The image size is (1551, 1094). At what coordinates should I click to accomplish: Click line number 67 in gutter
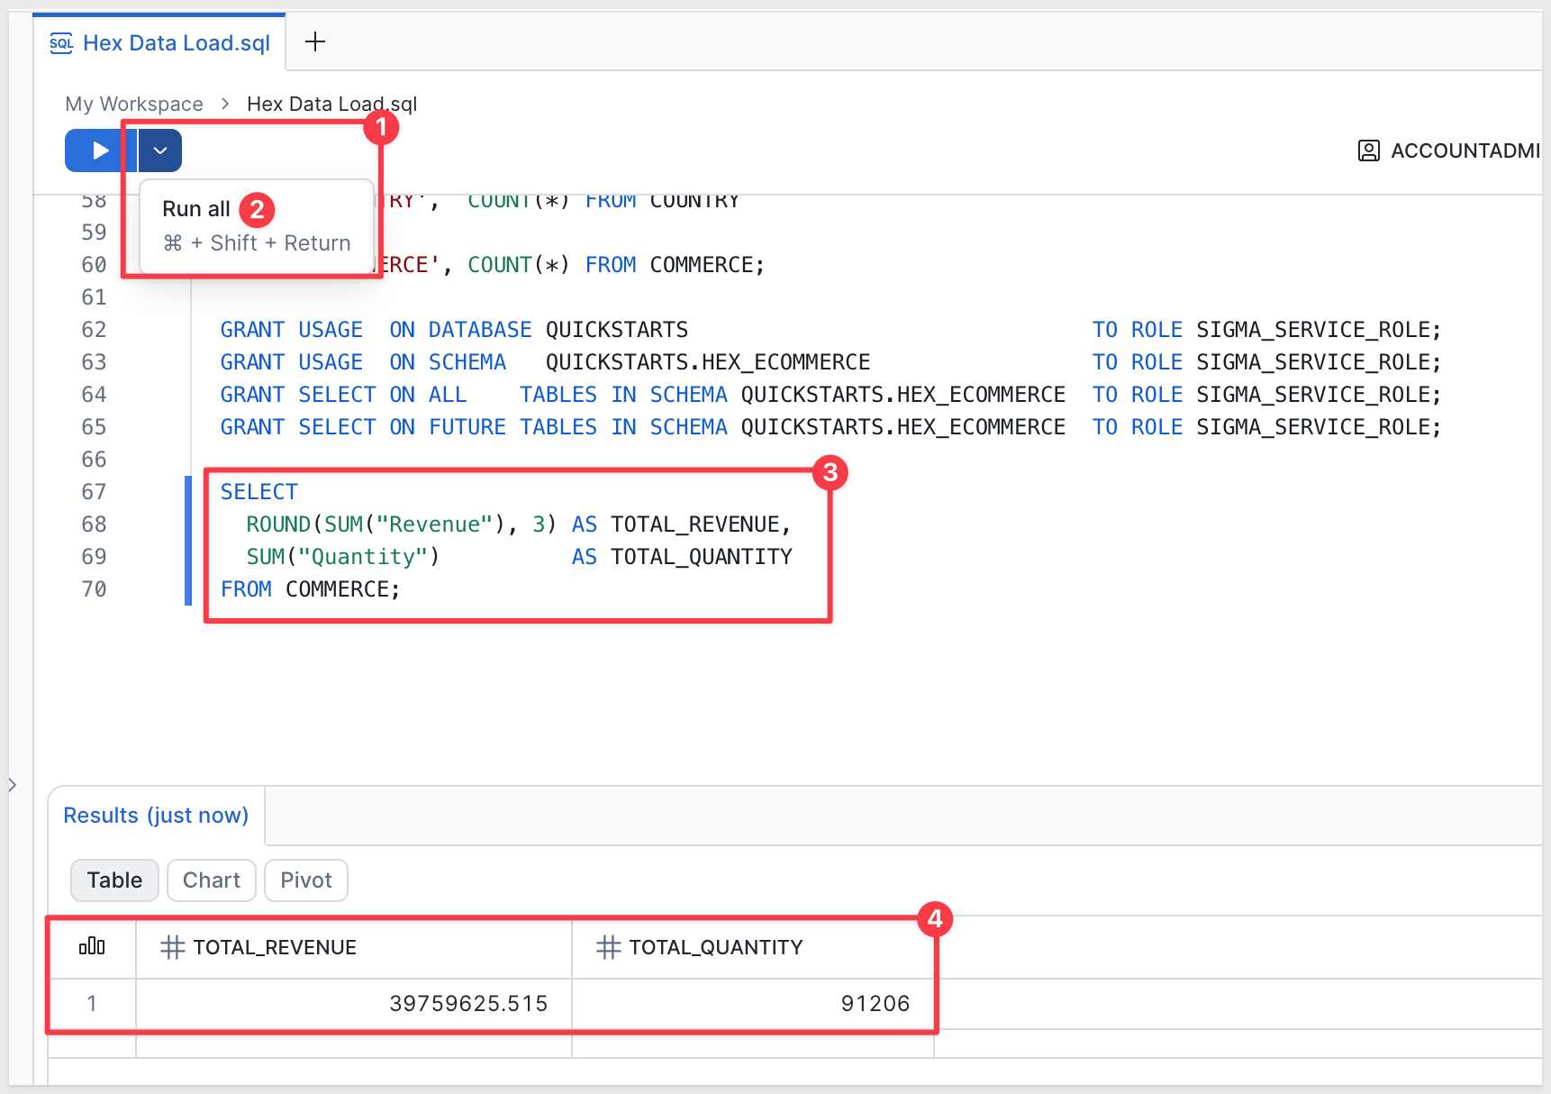[94, 492]
